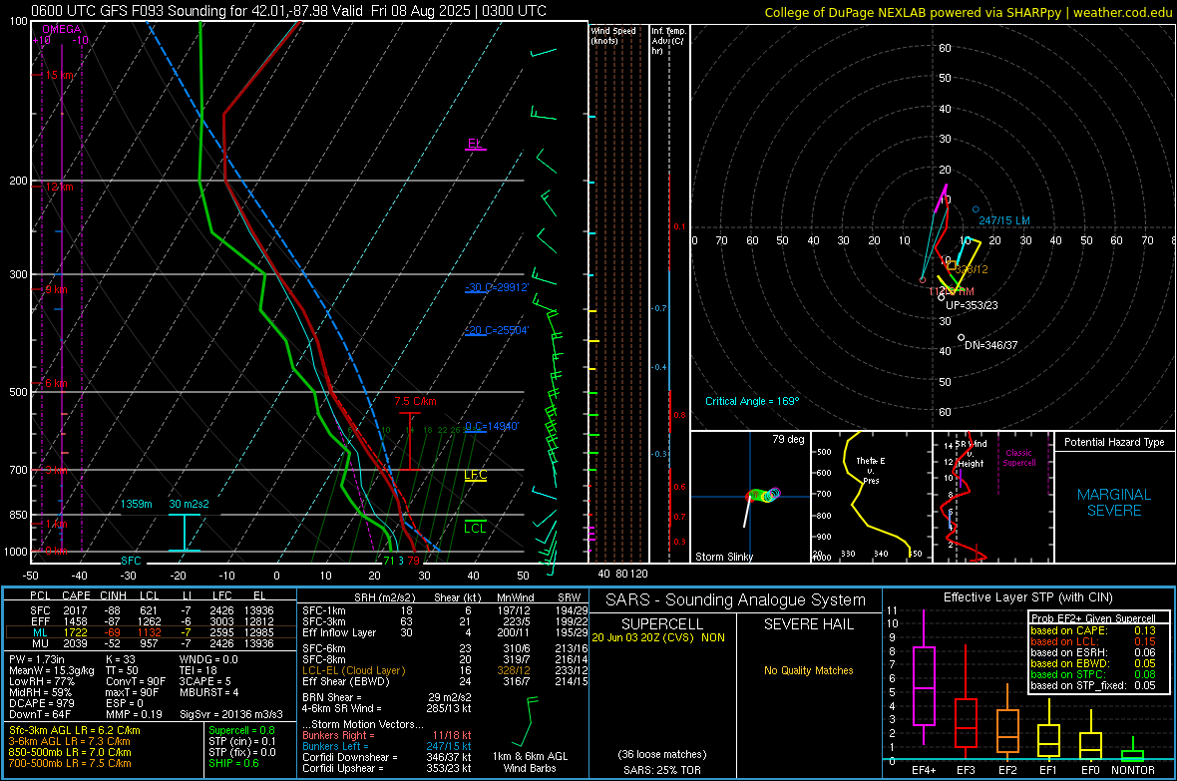Click the 'Classic Supercell' label in SR wind plot

tap(1018, 458)
